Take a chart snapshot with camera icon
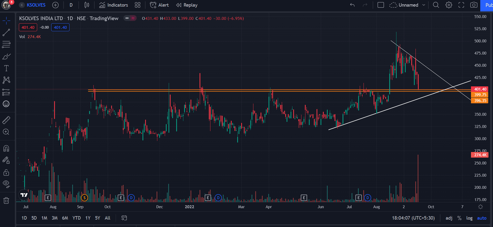Viewport: 493px width, 227px height. (x=474, y=5)
